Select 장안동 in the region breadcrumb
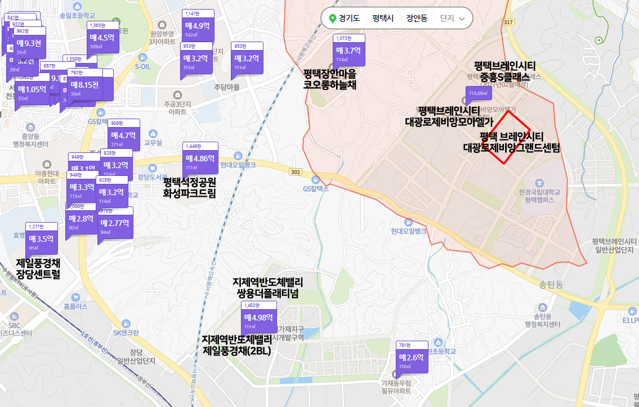The width and height of the screenshot is (639, 407). 417,19
